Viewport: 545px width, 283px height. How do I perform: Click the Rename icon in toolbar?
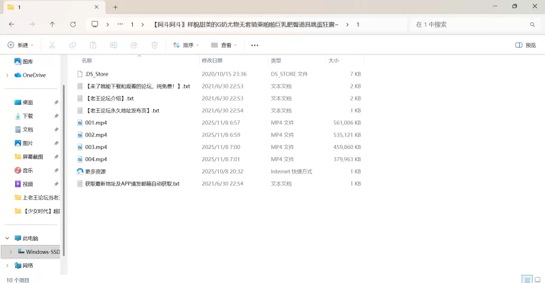click(x=114, y=46)
